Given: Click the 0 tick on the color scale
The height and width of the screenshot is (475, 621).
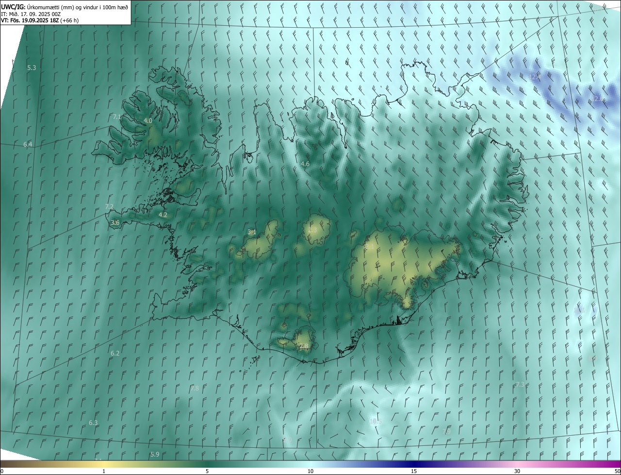Looking at the screenshot, I should (x=2, y=471).
